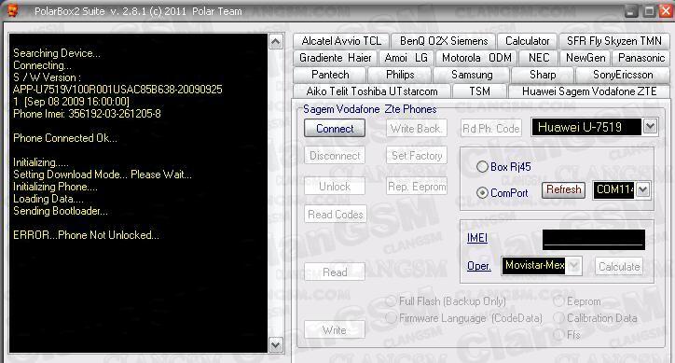Viewport: 675px width, 363px height.
Task: Close the PolarBox2 Suite window
Action: point(666,11)
